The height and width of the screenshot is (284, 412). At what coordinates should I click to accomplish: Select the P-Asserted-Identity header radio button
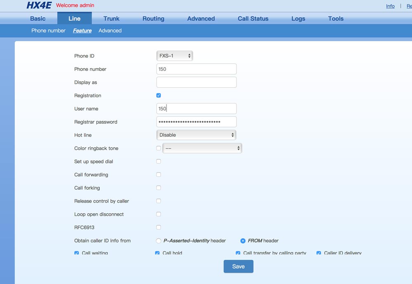159,241
